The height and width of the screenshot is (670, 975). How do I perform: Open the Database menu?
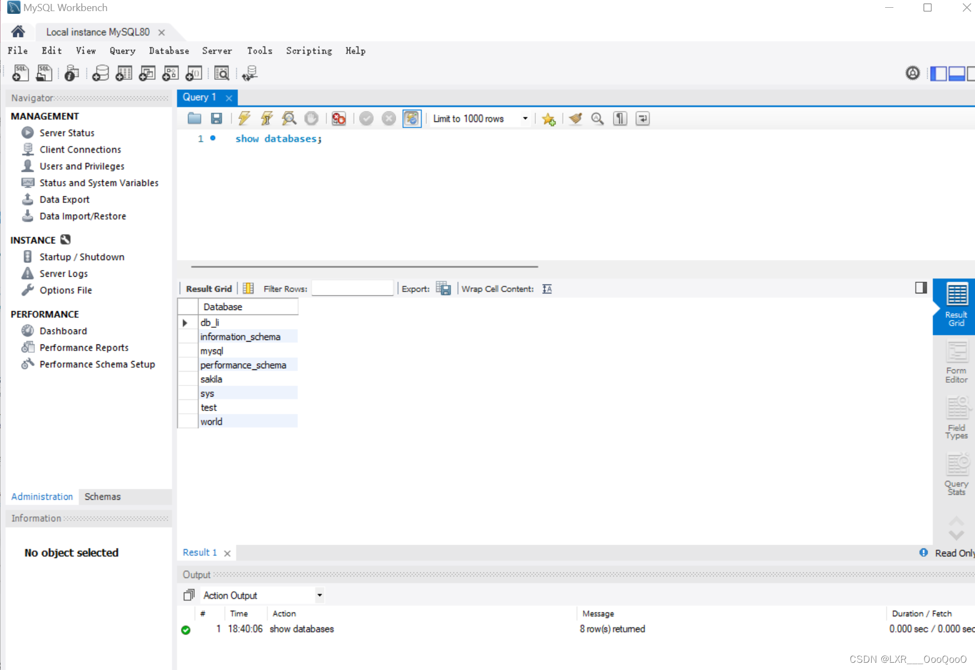pyautogui.click(x=169, y=50)
